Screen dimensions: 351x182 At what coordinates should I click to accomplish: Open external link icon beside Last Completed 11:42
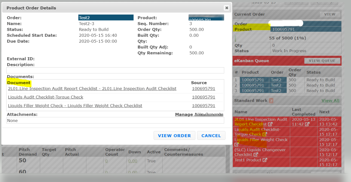click(307, 124)
